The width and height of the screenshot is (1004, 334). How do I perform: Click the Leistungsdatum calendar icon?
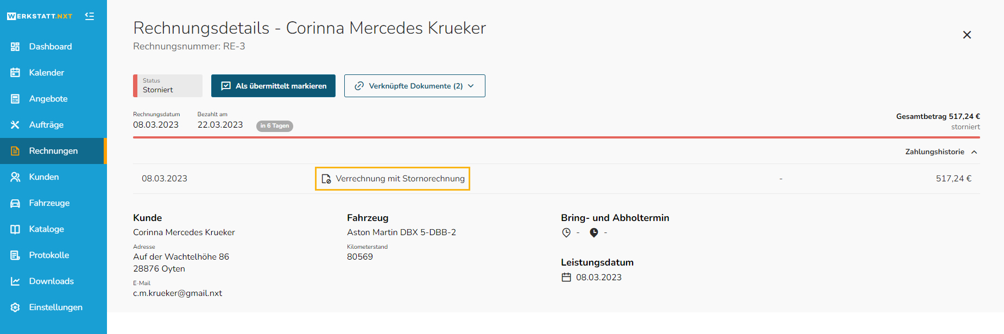(566, 278)
